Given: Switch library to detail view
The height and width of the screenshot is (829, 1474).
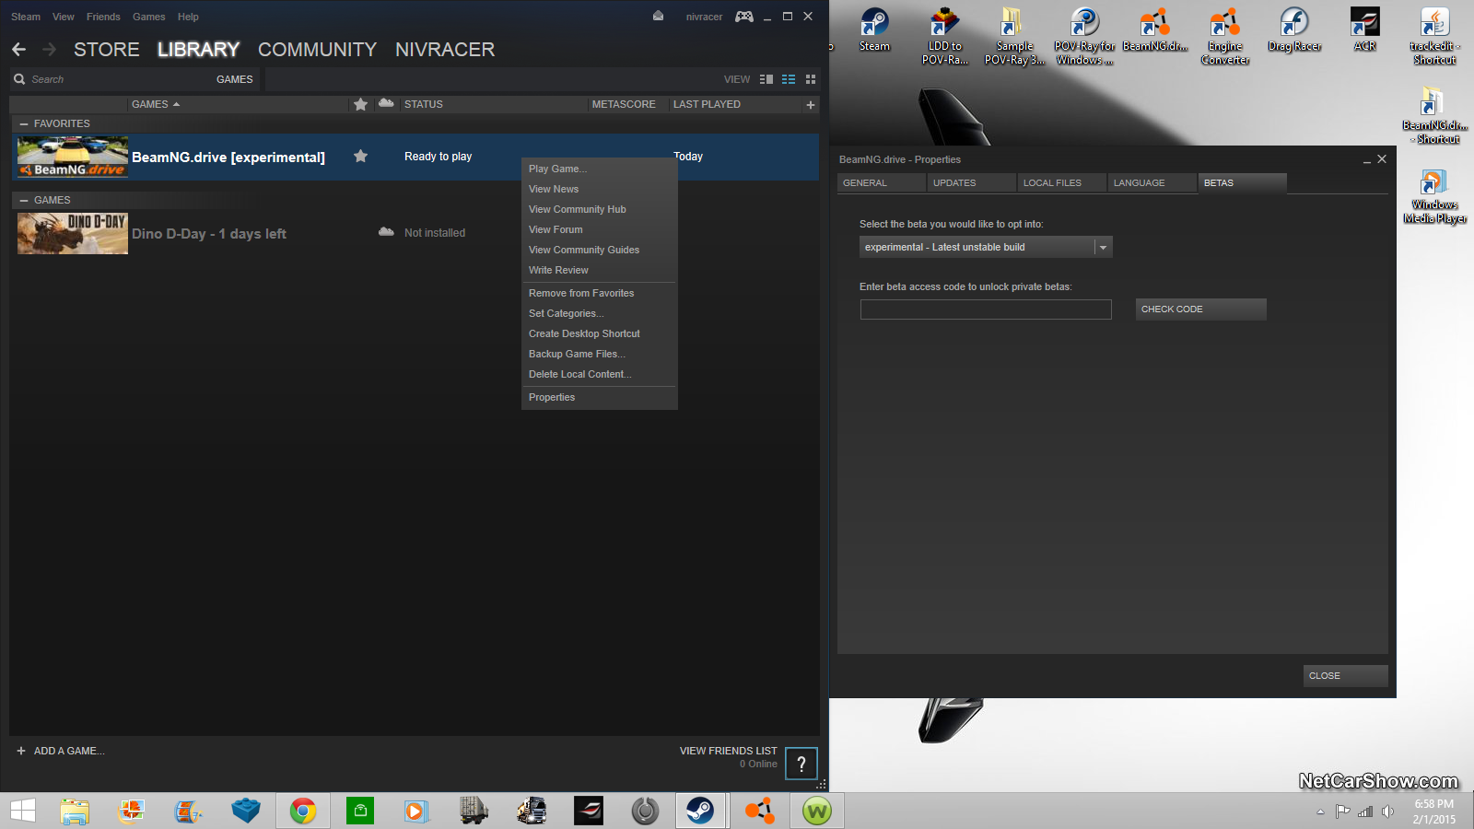Looking at the screenshot, I should click(766, 79).
